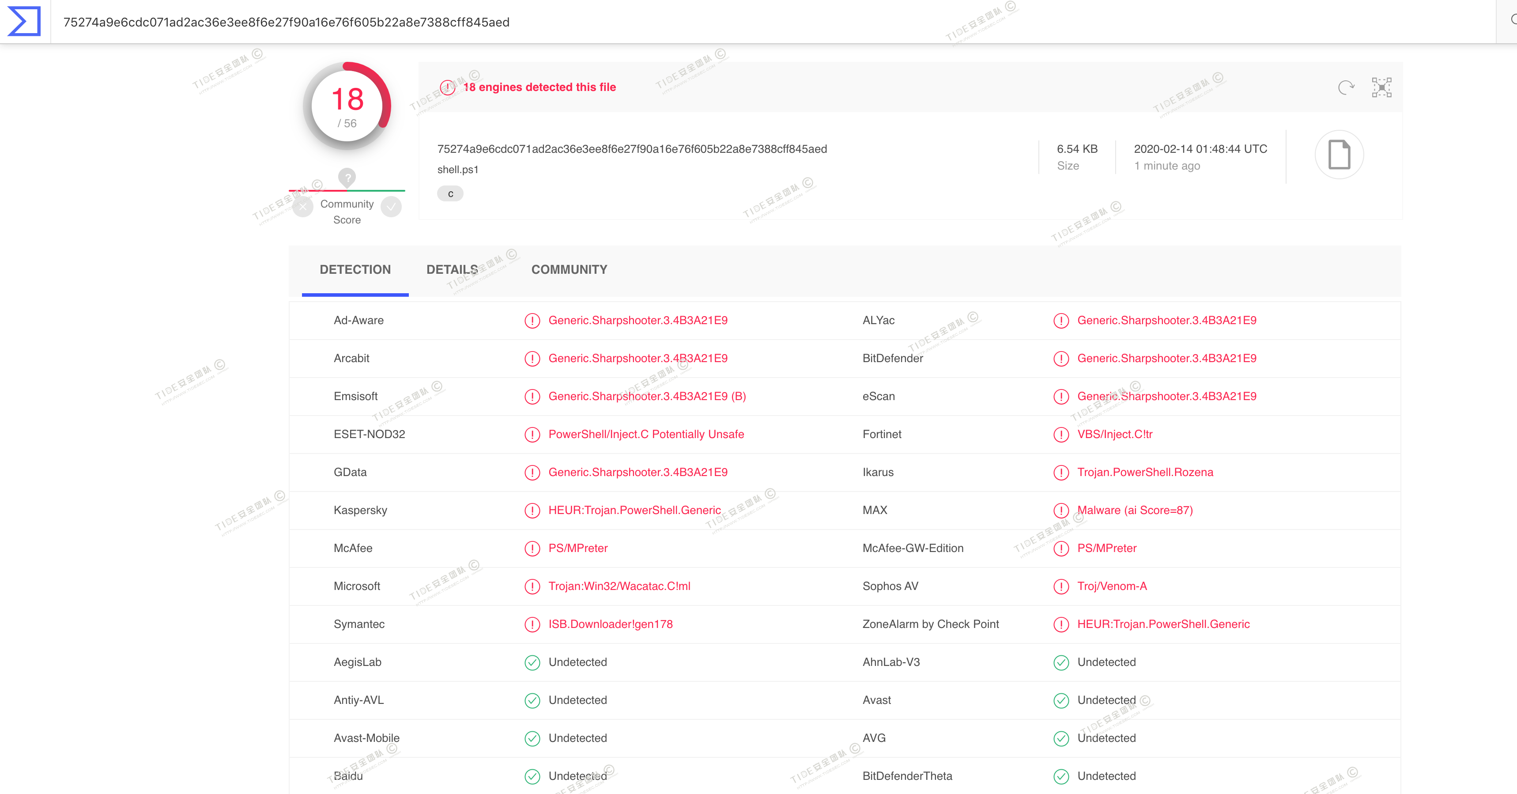Click the reanalyze refresh icon
Viewport: 1517px width, 794px height.
tap(1346, 87)
